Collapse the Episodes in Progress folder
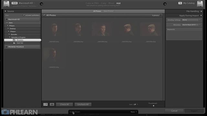 click(x=10, y=37)
